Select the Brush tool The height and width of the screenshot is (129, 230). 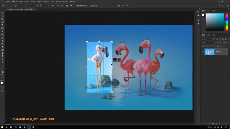(x=2, y=38)
